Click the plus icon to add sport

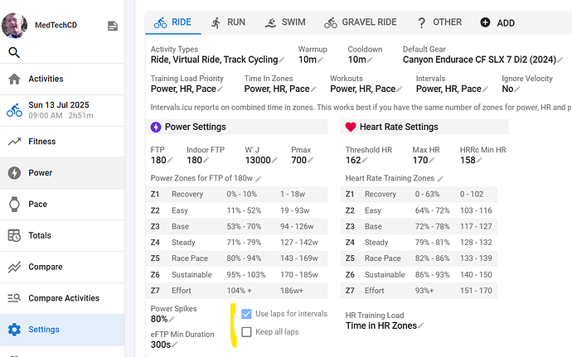pyautogui.click(x=485, y=23)
